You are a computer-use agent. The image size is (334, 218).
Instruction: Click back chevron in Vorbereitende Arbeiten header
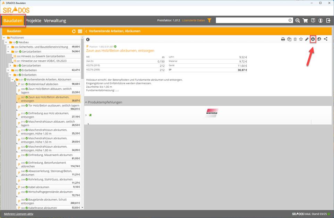[86, 31]
